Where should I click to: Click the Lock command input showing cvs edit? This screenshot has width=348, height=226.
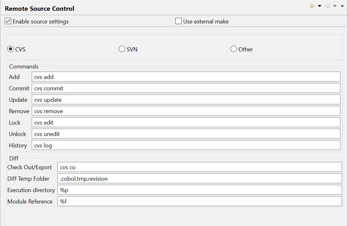(186, 122)
